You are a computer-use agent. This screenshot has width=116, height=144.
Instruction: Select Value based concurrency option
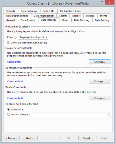tap(9, 109)
